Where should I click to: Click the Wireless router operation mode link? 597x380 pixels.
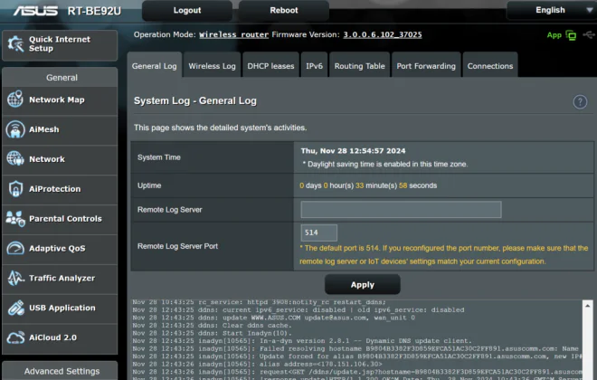(233, 34)
